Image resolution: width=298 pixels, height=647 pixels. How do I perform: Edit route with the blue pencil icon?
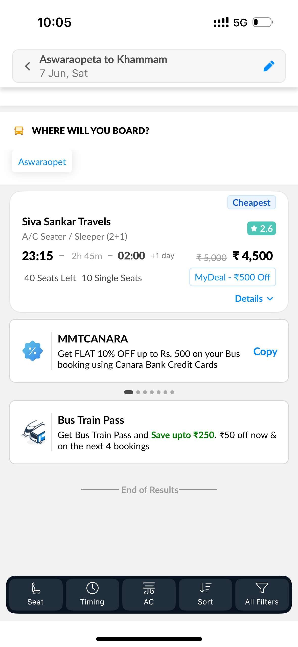point(269,66)
